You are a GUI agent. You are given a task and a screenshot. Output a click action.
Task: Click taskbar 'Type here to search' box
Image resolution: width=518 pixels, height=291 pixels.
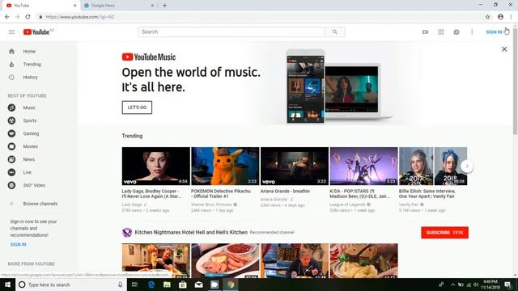point(70,285)
